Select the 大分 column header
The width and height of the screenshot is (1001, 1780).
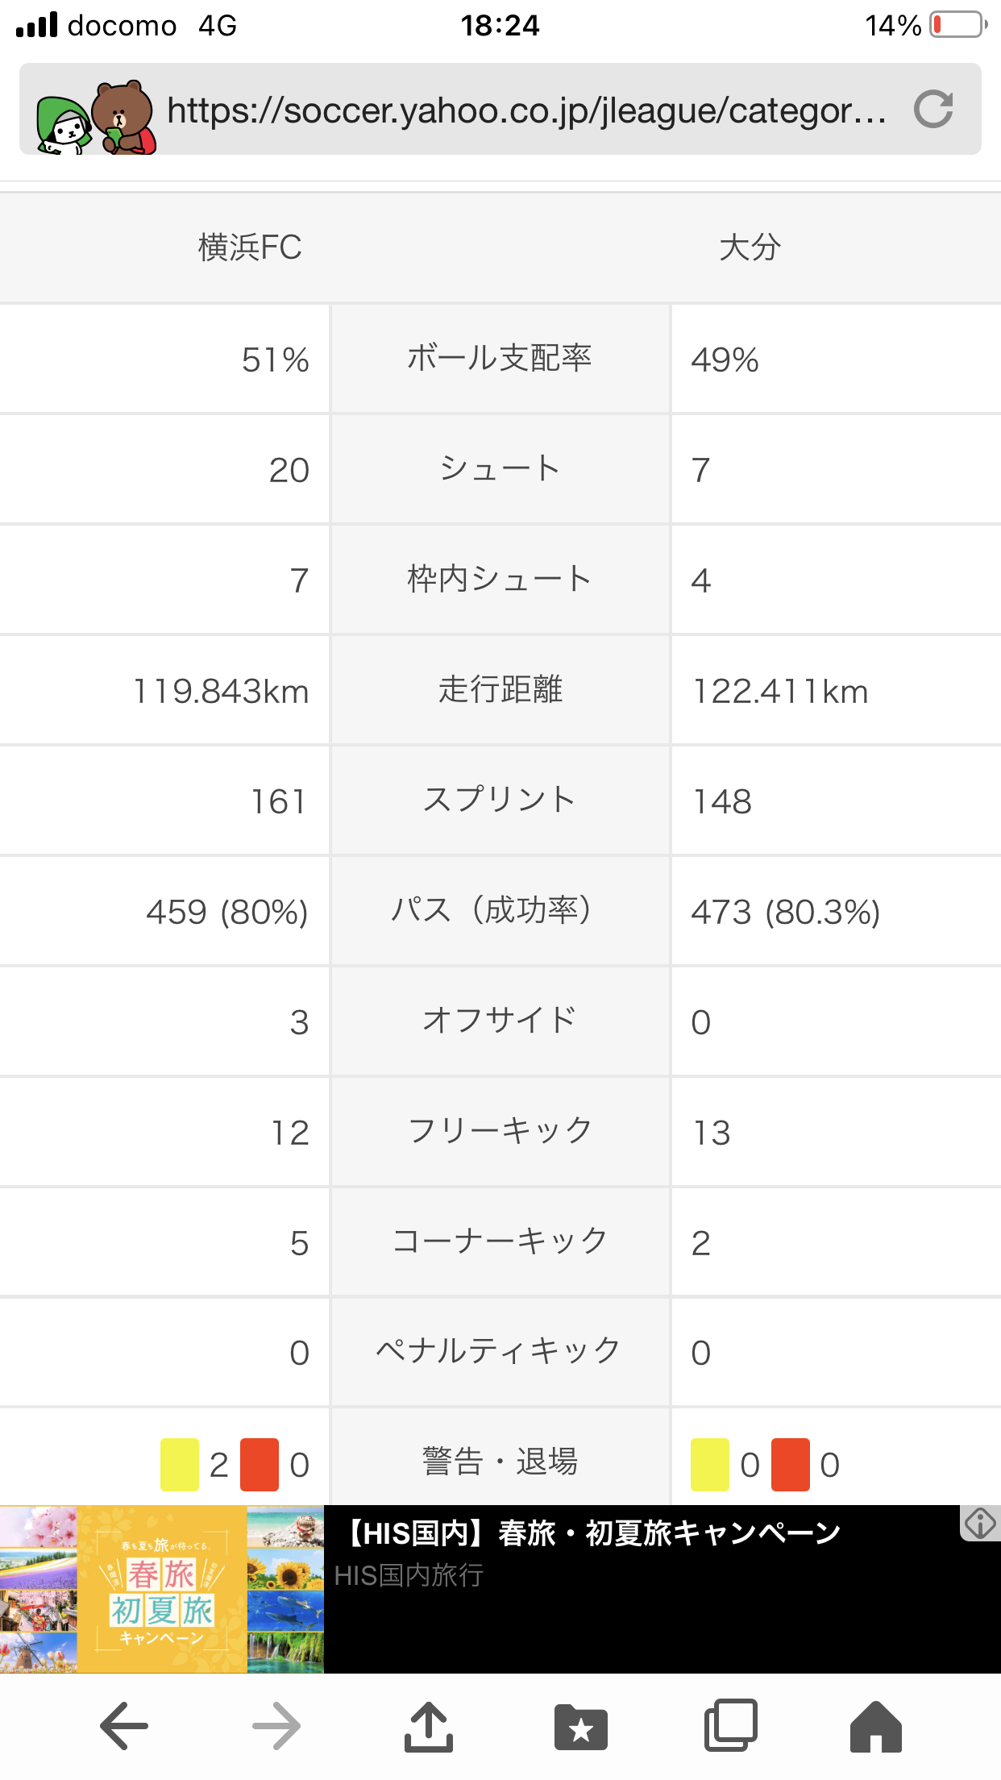pyautogui.click(x=750, y=247)
